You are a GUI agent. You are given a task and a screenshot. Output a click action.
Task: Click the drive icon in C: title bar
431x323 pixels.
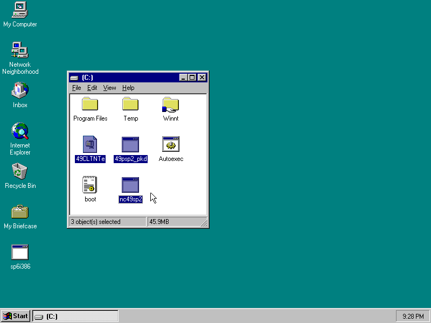74,78
